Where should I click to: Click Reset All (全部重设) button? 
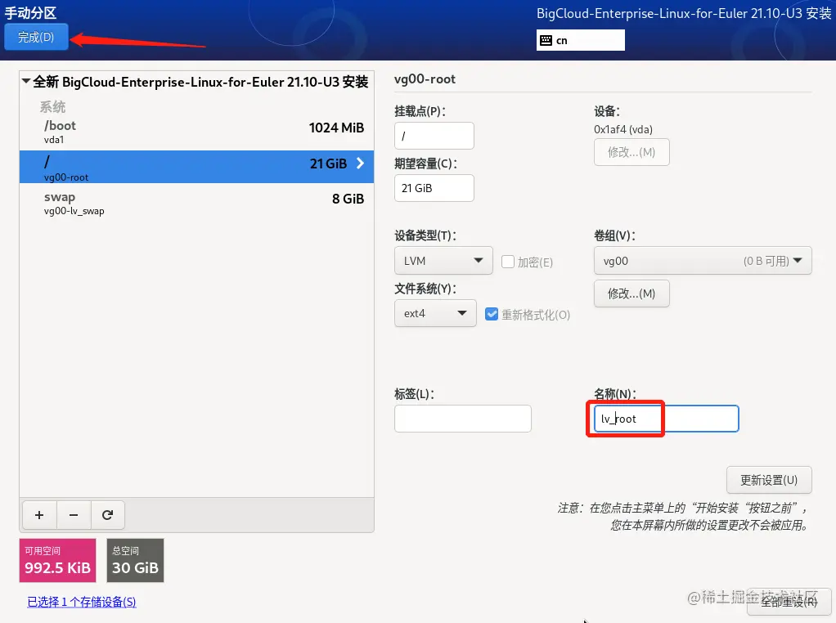[x=789, y=602]
